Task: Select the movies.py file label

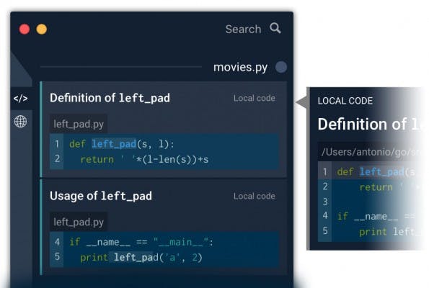Action: tap(240, 68)
